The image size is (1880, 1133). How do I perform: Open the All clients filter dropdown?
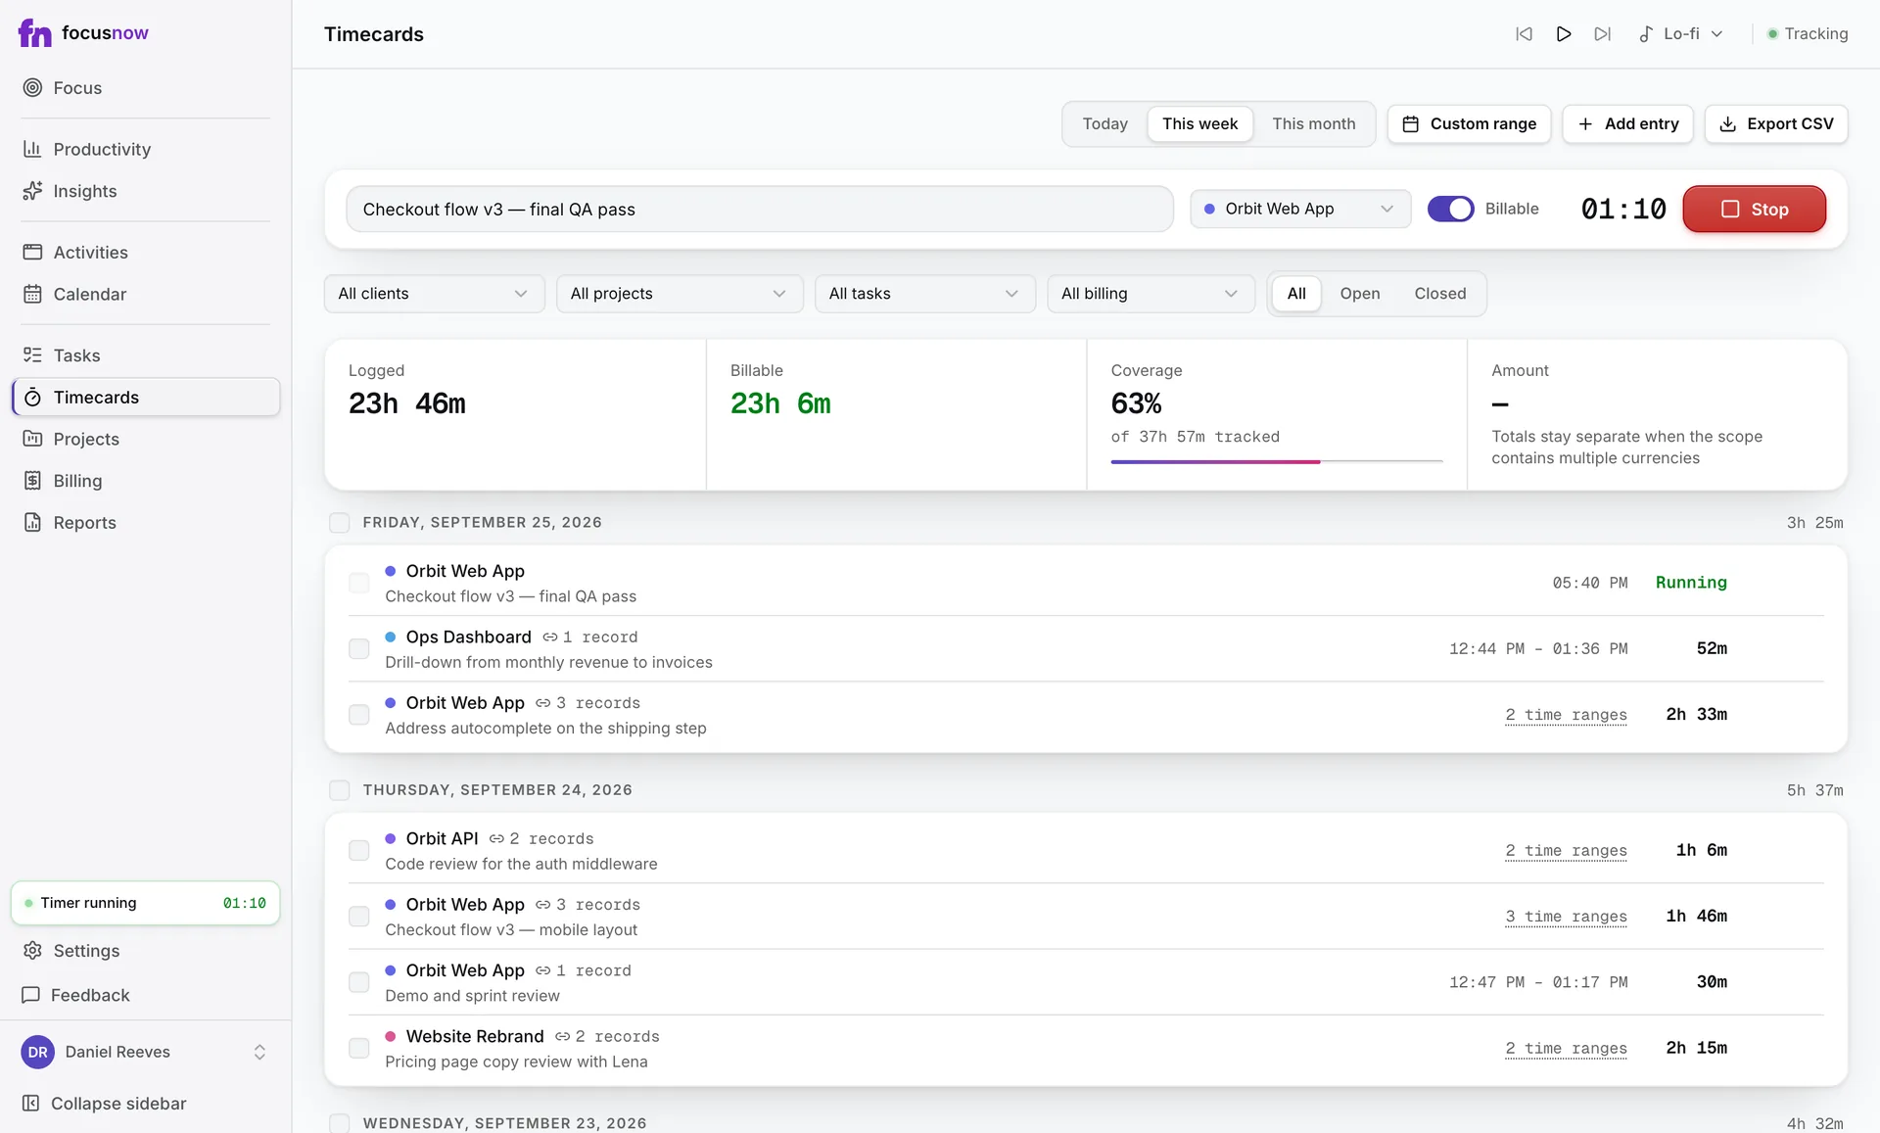pyautogui.click(x=434, y=294)
